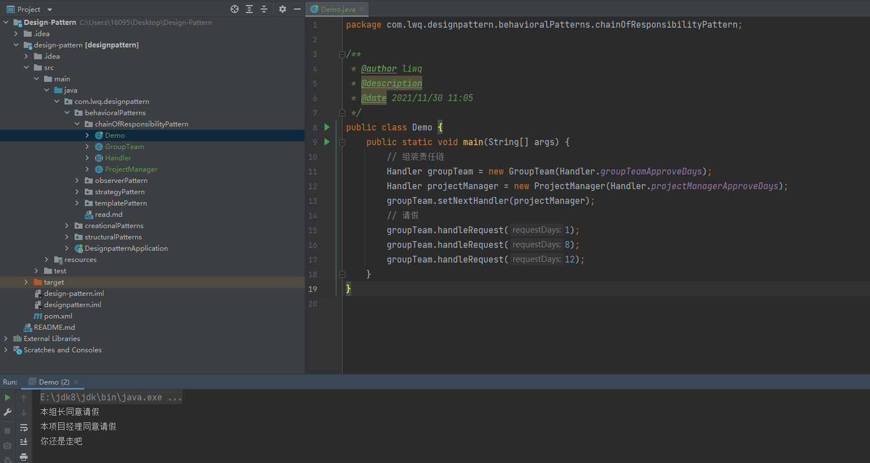Collapse the chainOfResponsibilityPattern folder

click(77, 124)
